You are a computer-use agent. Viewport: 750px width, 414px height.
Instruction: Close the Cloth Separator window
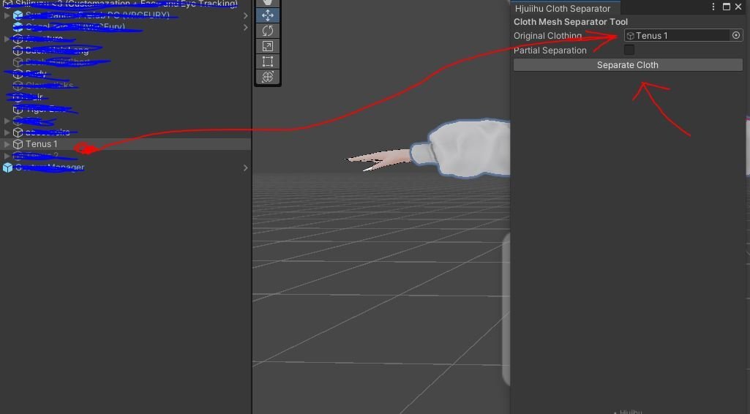pyautogui.click(x=738, y=7)
